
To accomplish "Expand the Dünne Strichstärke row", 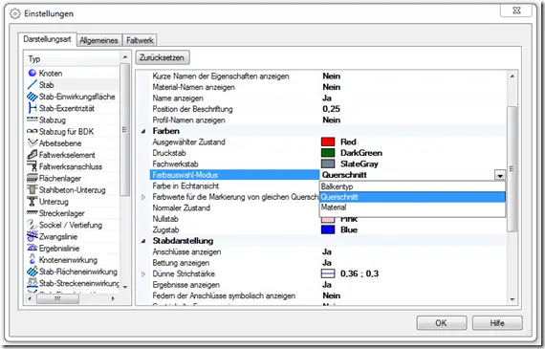I will [143, 273].
